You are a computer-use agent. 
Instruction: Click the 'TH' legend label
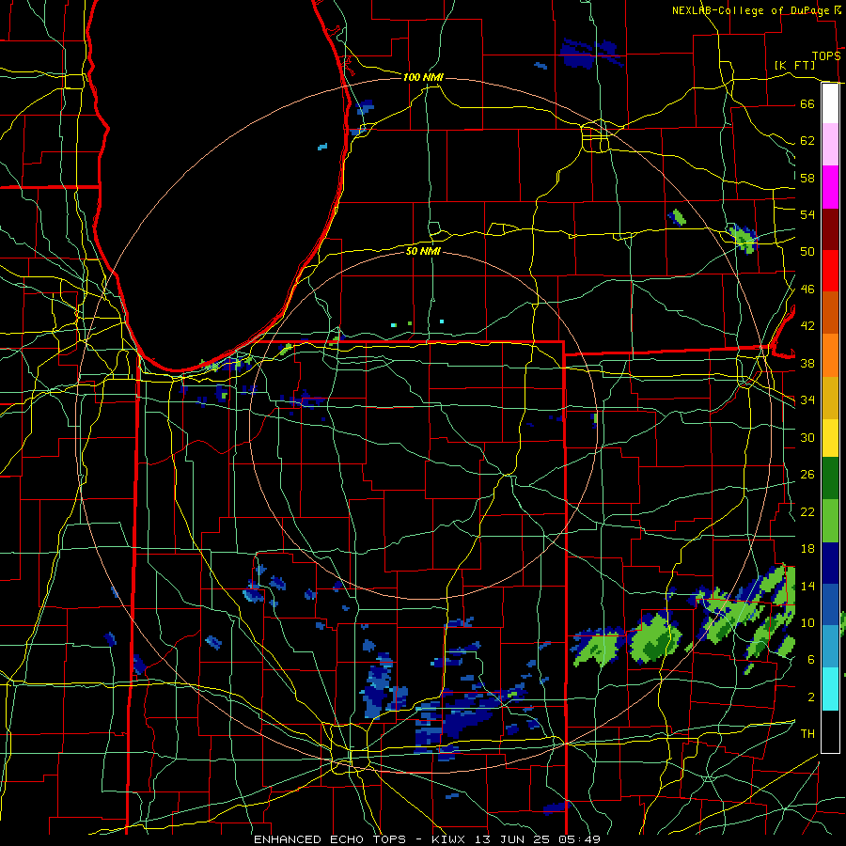[807, 734]
